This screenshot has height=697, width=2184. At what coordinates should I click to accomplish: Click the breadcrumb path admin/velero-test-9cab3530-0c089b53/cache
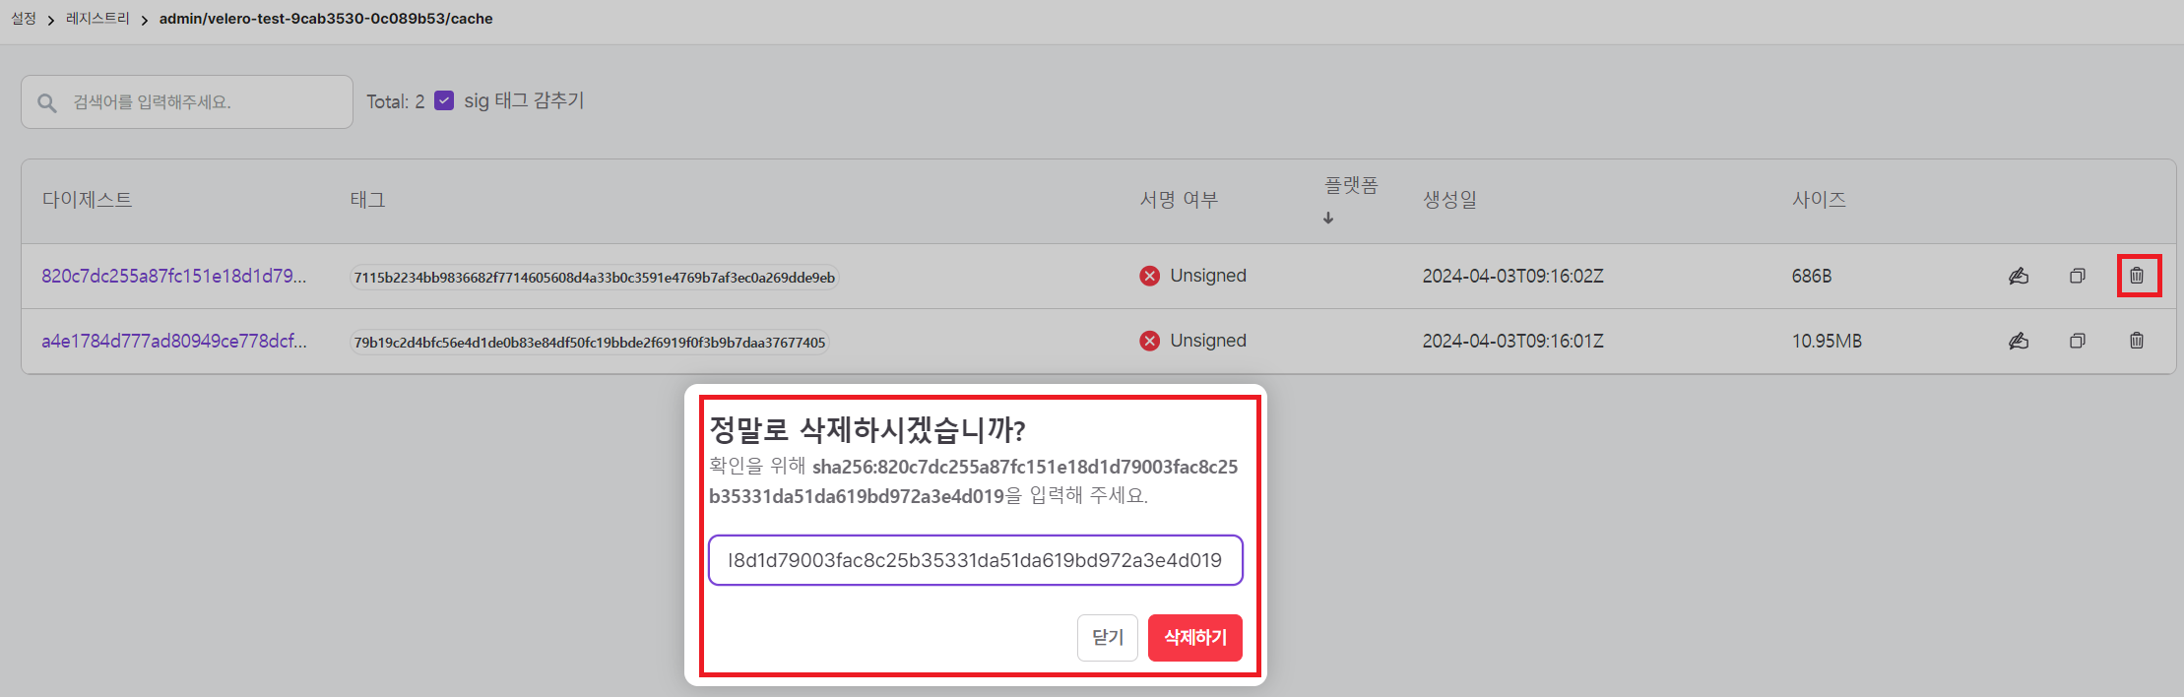point(326,19)
